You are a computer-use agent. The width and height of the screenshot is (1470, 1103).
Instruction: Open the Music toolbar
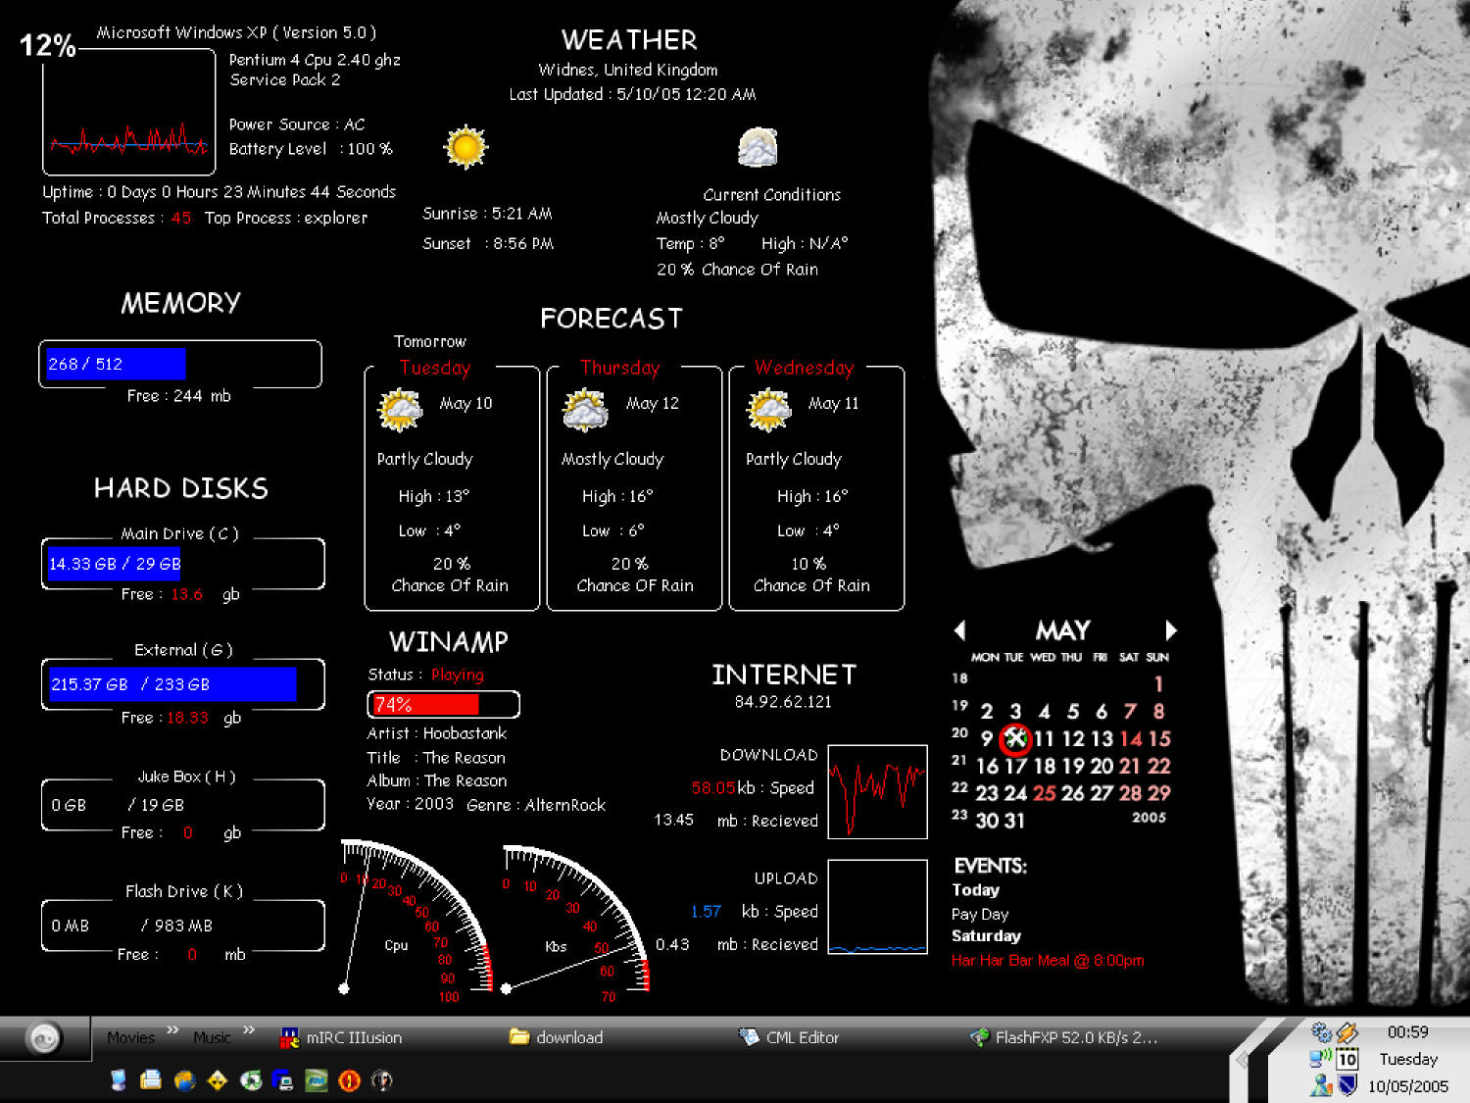click(x=213, y=1037)
